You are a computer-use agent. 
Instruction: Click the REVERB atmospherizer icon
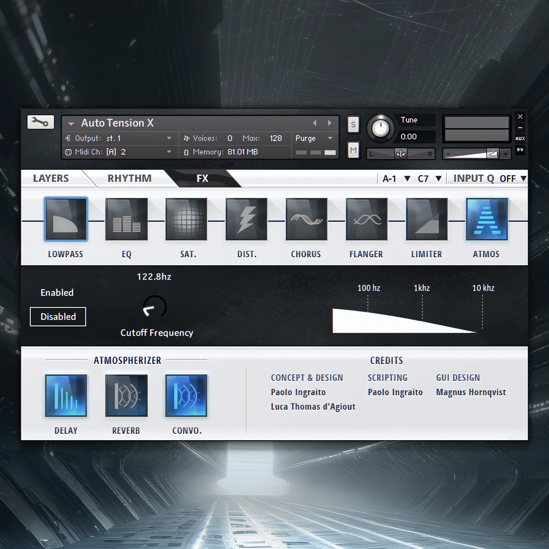127,395
